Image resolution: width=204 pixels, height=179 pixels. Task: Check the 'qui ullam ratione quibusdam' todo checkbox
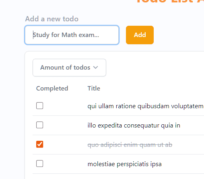pos(40,106)
